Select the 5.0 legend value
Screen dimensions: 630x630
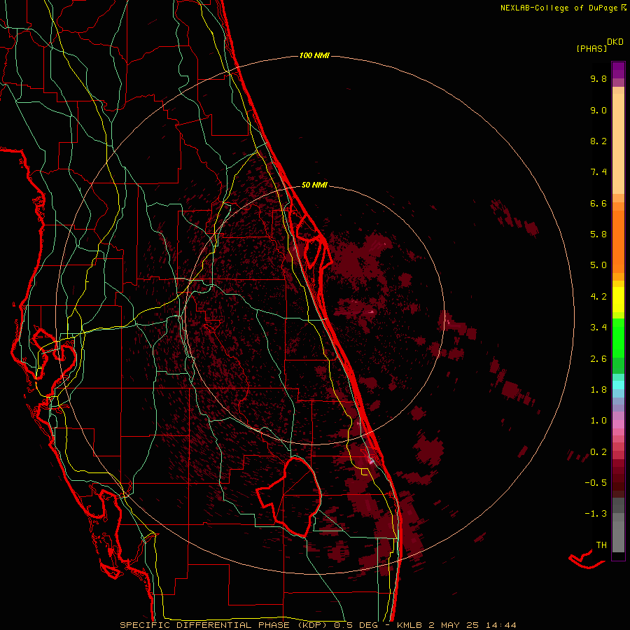point(598,265)
